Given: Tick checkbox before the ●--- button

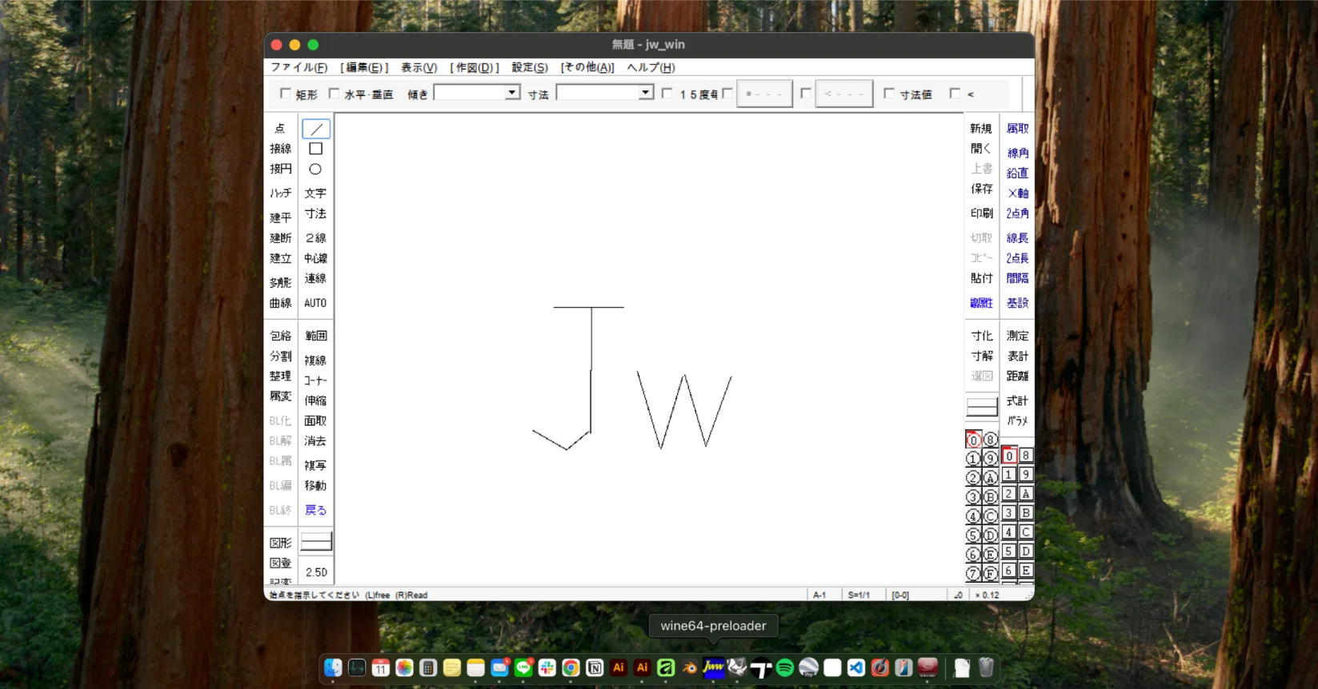Looking at the screenshot, I should coord(727,94).
